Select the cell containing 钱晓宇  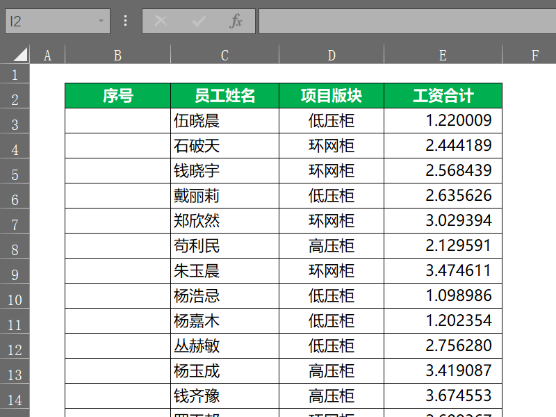(224, 171)
